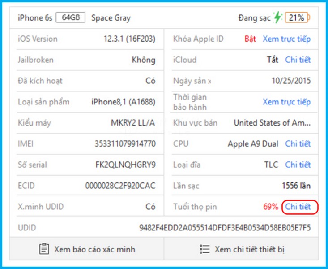Select the serial number FK2QLNQHGRY9

[x=125, y=165]
